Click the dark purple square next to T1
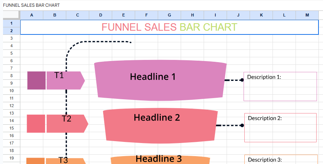Viewport: 323px width, 164px height. click(36, 81)
